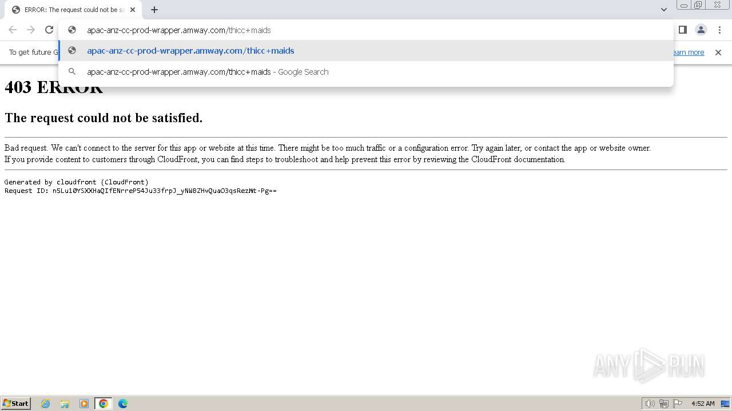Open the tab search dropdown arrow
Viewport: 732px width, 411px height.
coord(663,10)
